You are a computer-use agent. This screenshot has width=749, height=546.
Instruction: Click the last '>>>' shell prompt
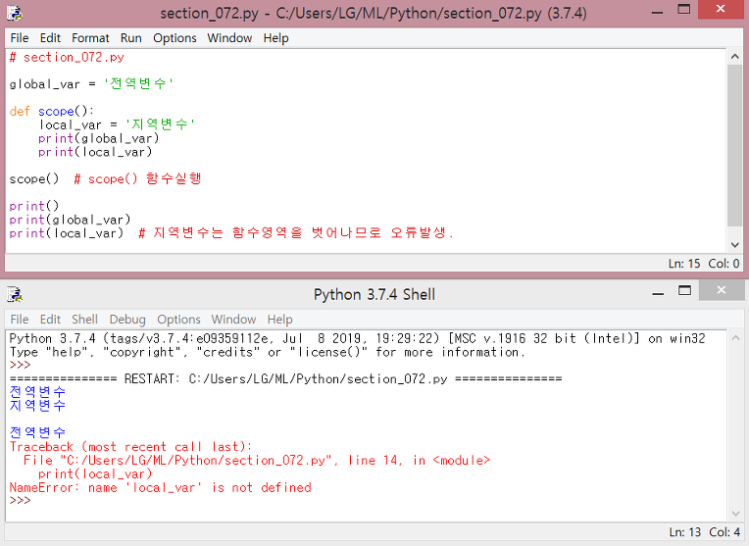pos(20,501)
